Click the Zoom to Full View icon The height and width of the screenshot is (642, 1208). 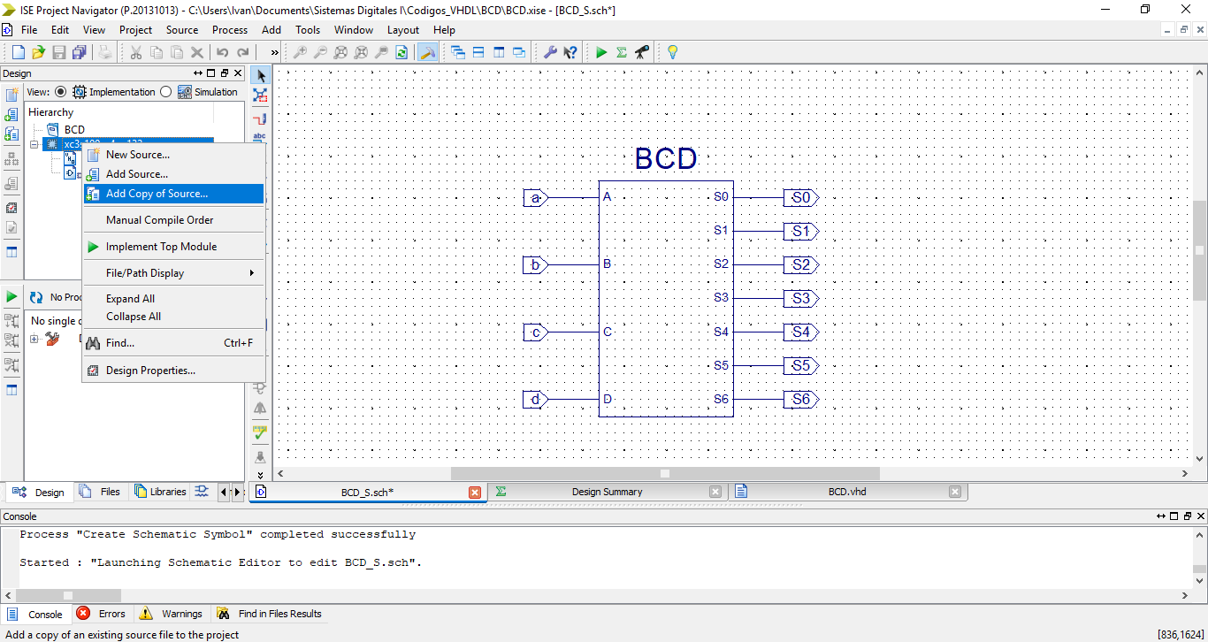point(341,52)
